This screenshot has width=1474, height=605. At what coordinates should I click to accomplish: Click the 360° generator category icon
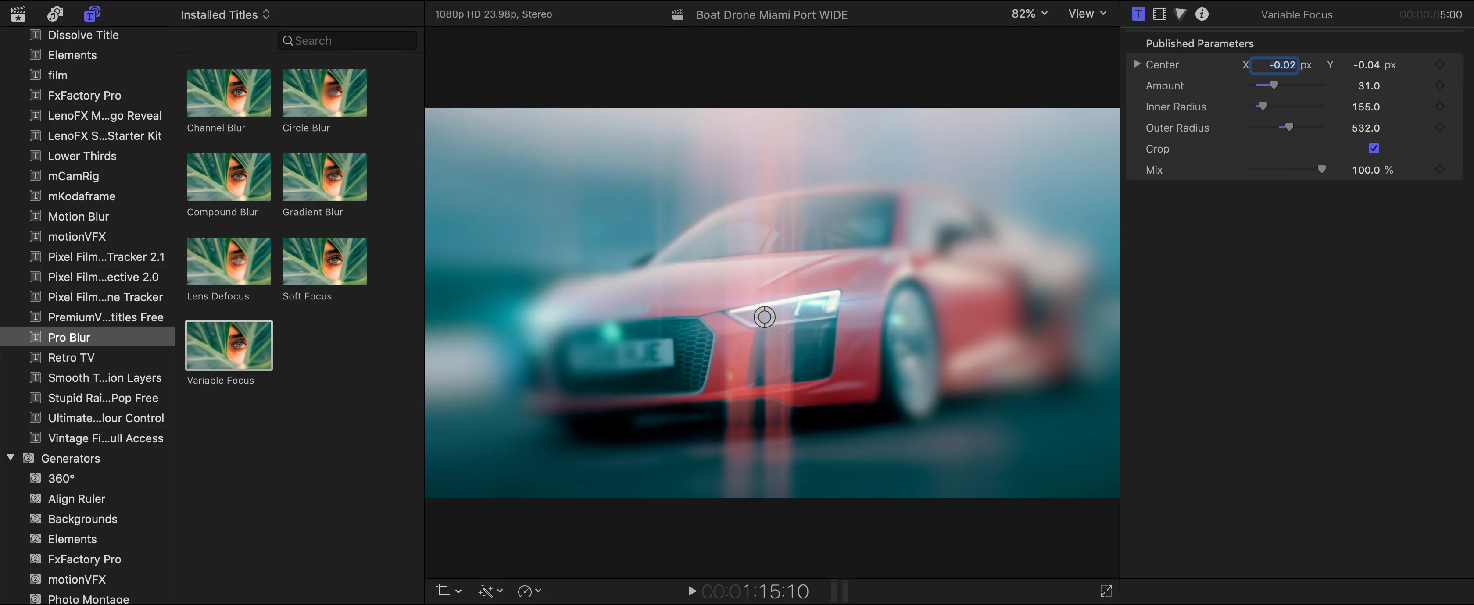pos(36,478)
